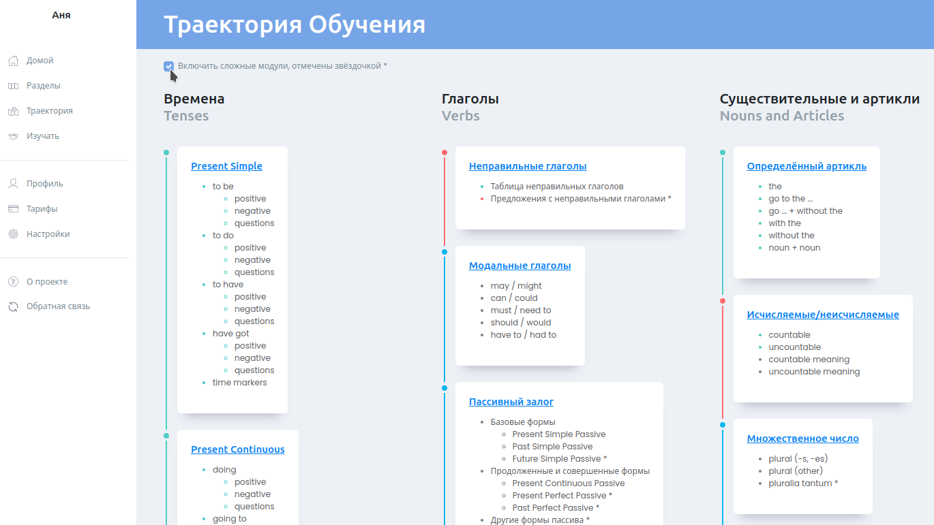Open the Изучать menu item
The width and height of the screenshot is (934, 525).
(x=42, y=136)
